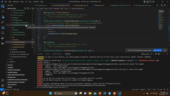Click the code minimap overview
This screenshot has height=96, width=170.
[x=161, y=19]
